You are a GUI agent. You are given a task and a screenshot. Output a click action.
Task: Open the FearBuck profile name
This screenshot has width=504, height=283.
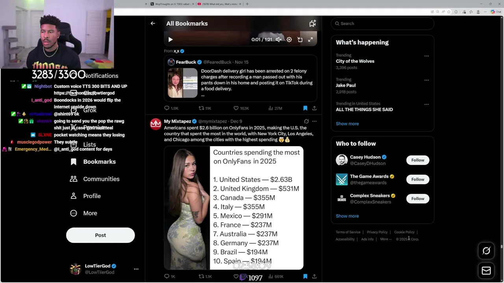[x=186, y=62]
